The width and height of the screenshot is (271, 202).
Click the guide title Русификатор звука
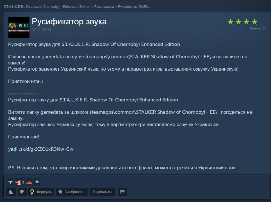pos(69,22)
